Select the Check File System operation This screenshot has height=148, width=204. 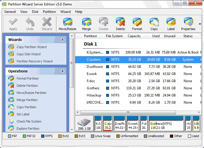click(29, 121)
